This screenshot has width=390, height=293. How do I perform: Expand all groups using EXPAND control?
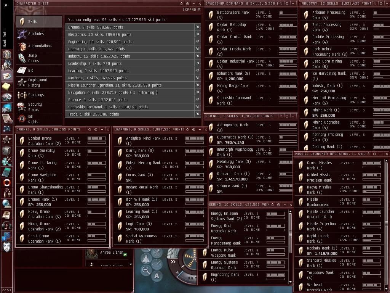coord(191,10)
